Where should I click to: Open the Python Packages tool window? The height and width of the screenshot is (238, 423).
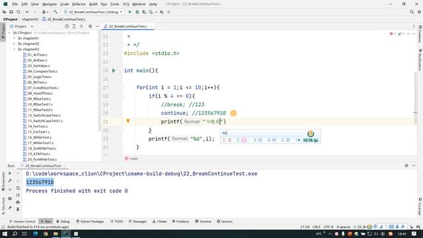point(90,221)
